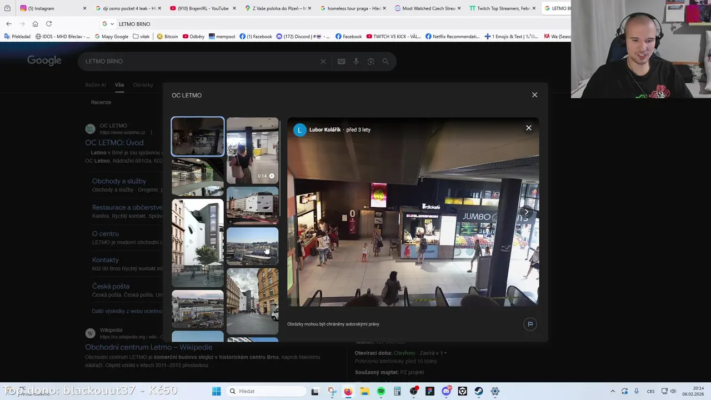Open Lubor Kolářík's profile avatar
The image size is (711, 400).
[x=300, y=130]
